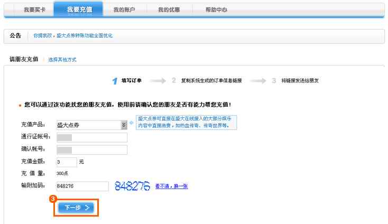Image resolution: width=388 pixels, height=224 pixels.
Task: Focus the 通行证帐号 input field
Action: [x=91, y=137]
